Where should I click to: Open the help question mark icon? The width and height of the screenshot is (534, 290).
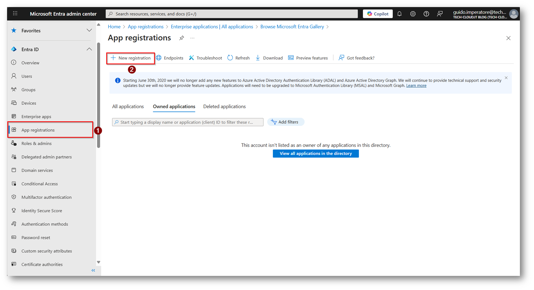[426, 14]
